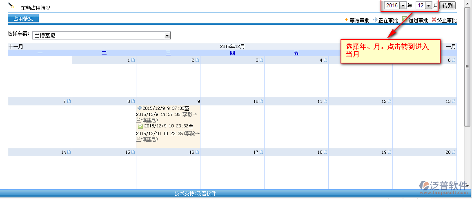Click the add icon for day 18
Image resolution: width=472 pixels, height=199 pixels.
325,152
